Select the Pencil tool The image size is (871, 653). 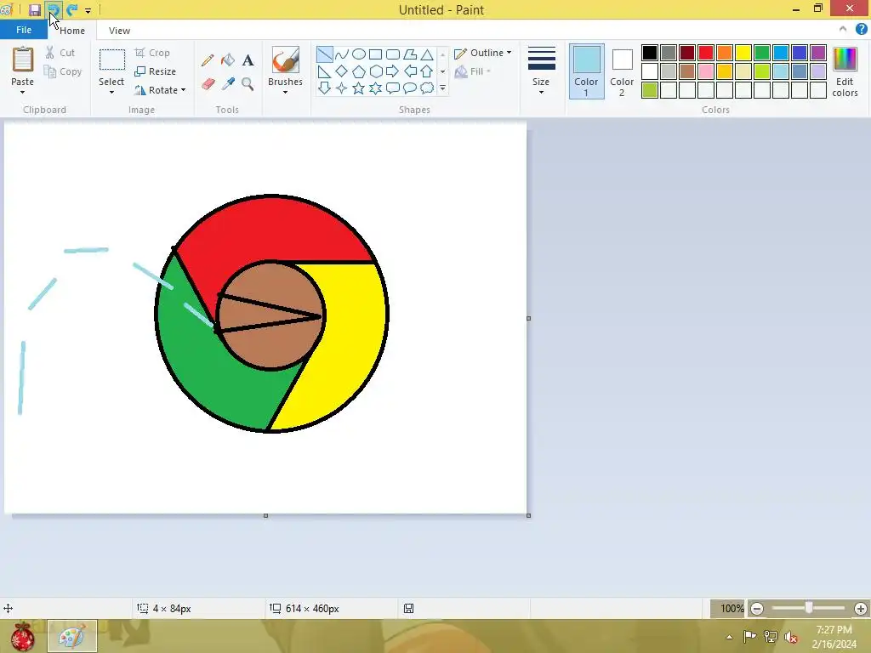tap(208, 60)
